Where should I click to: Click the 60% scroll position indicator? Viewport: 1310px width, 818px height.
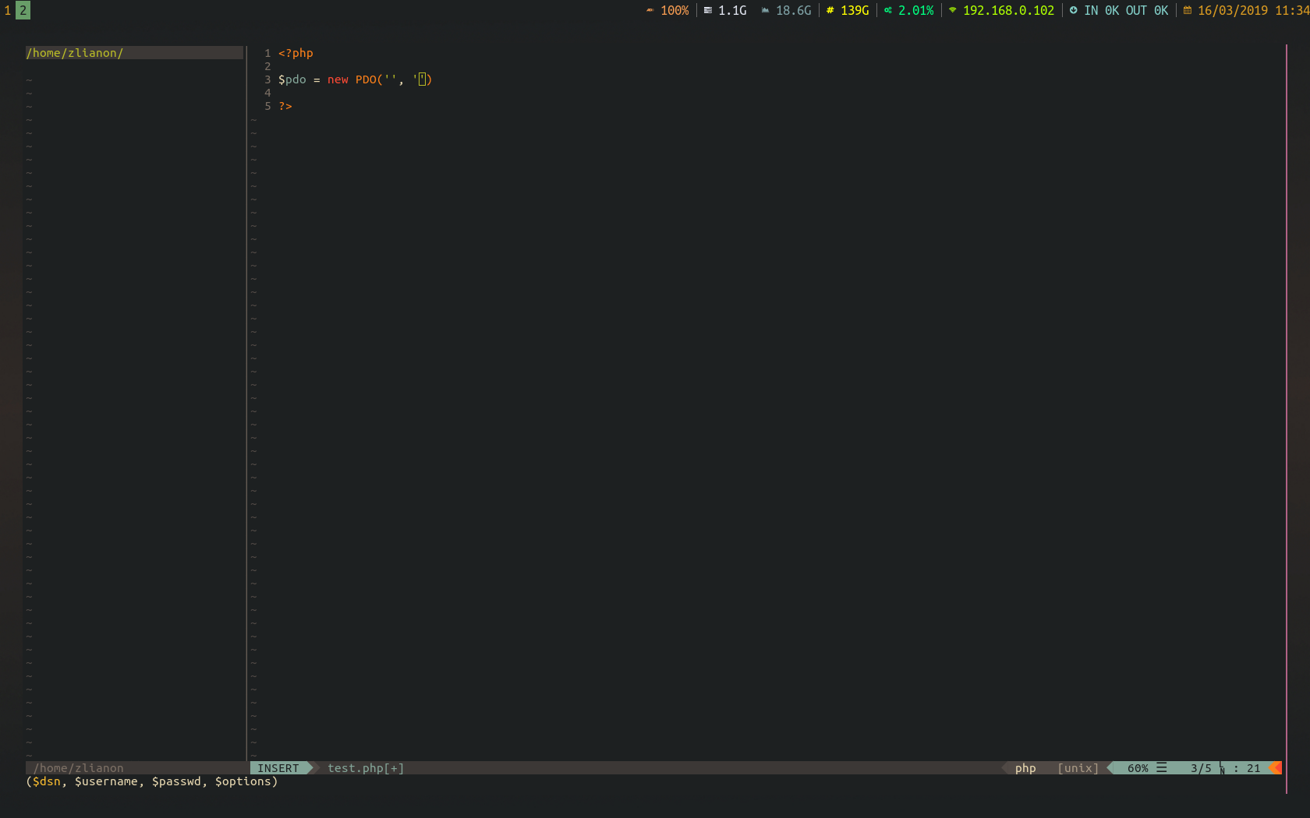[x=1137, y=768]
